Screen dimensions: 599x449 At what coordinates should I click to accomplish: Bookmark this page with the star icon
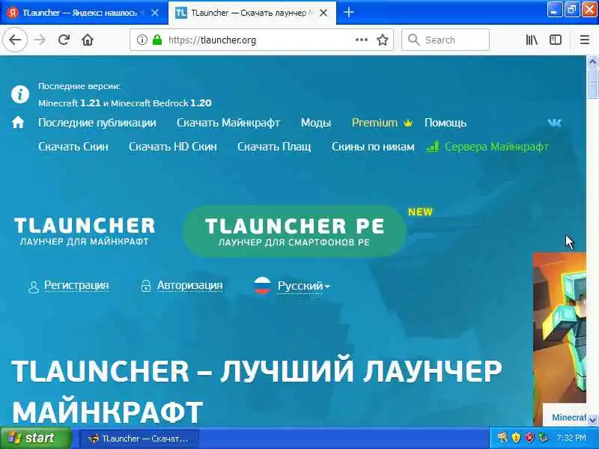[383, 40]
